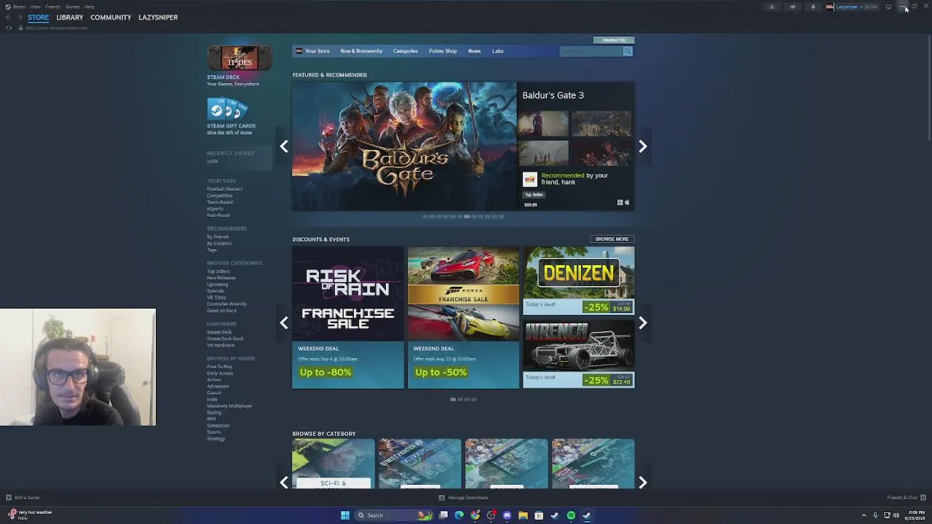Show previous Discounts & Events page
Image resolution: width=932 pixels, height=524 pixels.
pos(284,322)
